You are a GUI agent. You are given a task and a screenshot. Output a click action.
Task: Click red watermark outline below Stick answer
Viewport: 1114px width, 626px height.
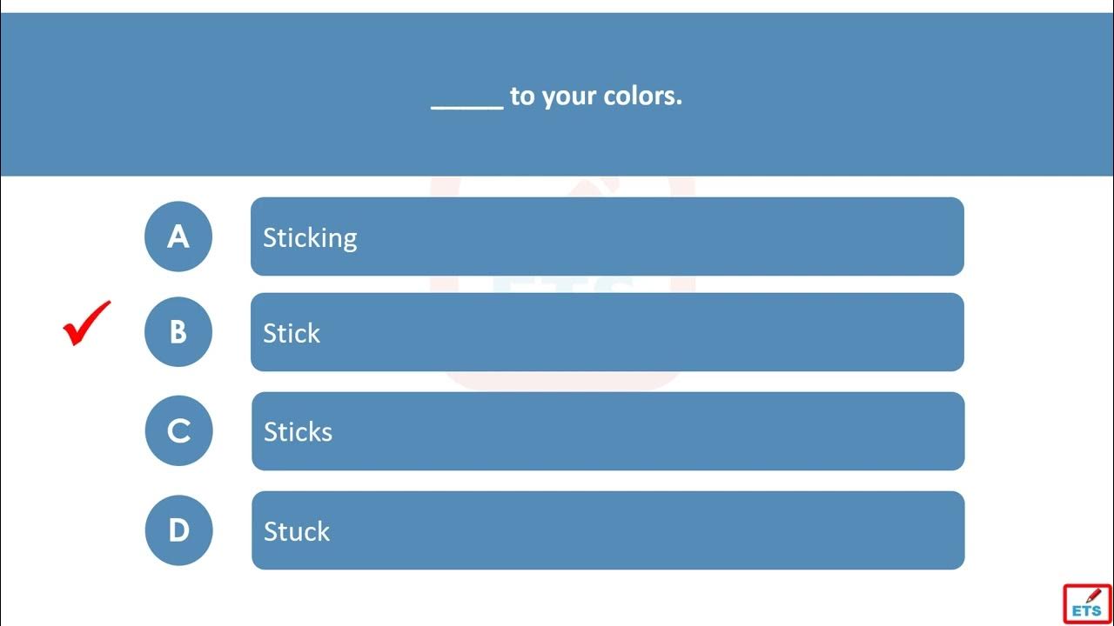pyautogui.click(x=566, y=381)
